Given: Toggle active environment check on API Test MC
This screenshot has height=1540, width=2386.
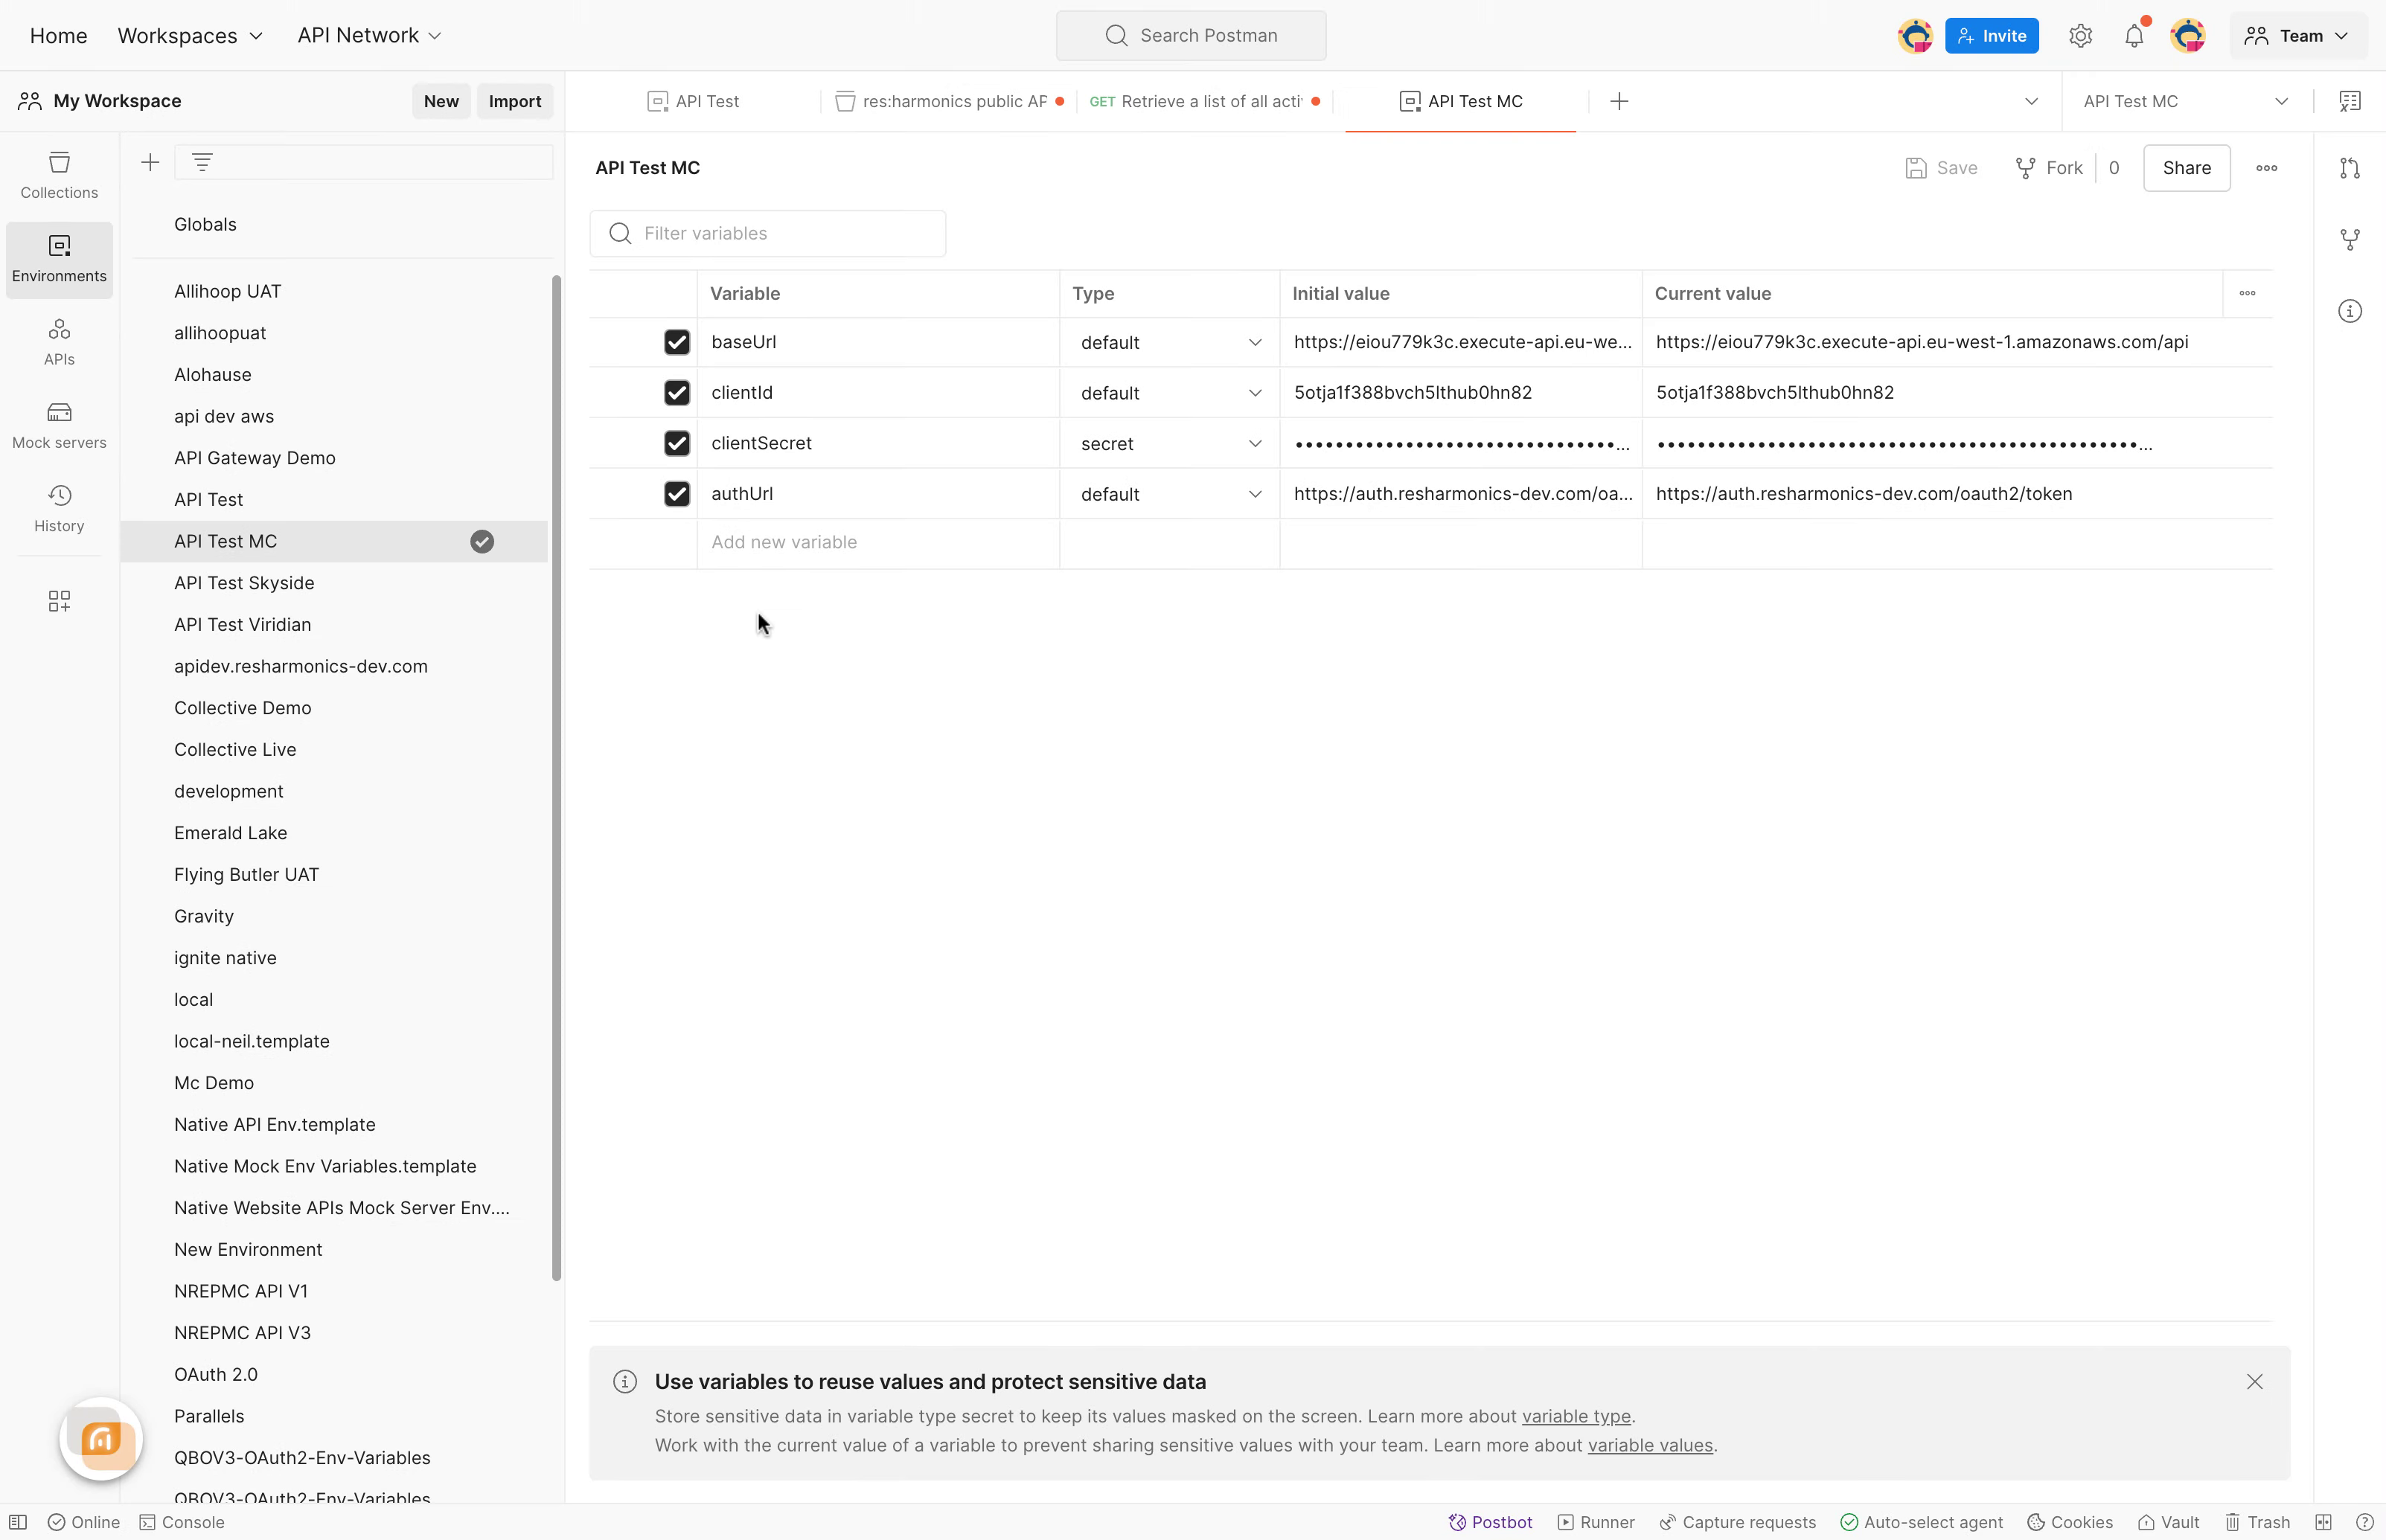Looking at the screenshot, I should [482, 541].
